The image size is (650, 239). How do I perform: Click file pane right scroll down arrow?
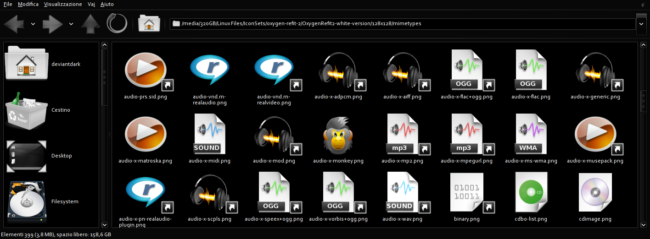coord(643,225)
